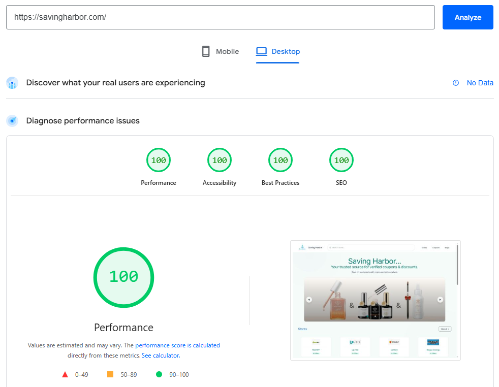Viewport: 499px width, 387px height.
Task: Click the Analyze button
Action: coord(467,17)
